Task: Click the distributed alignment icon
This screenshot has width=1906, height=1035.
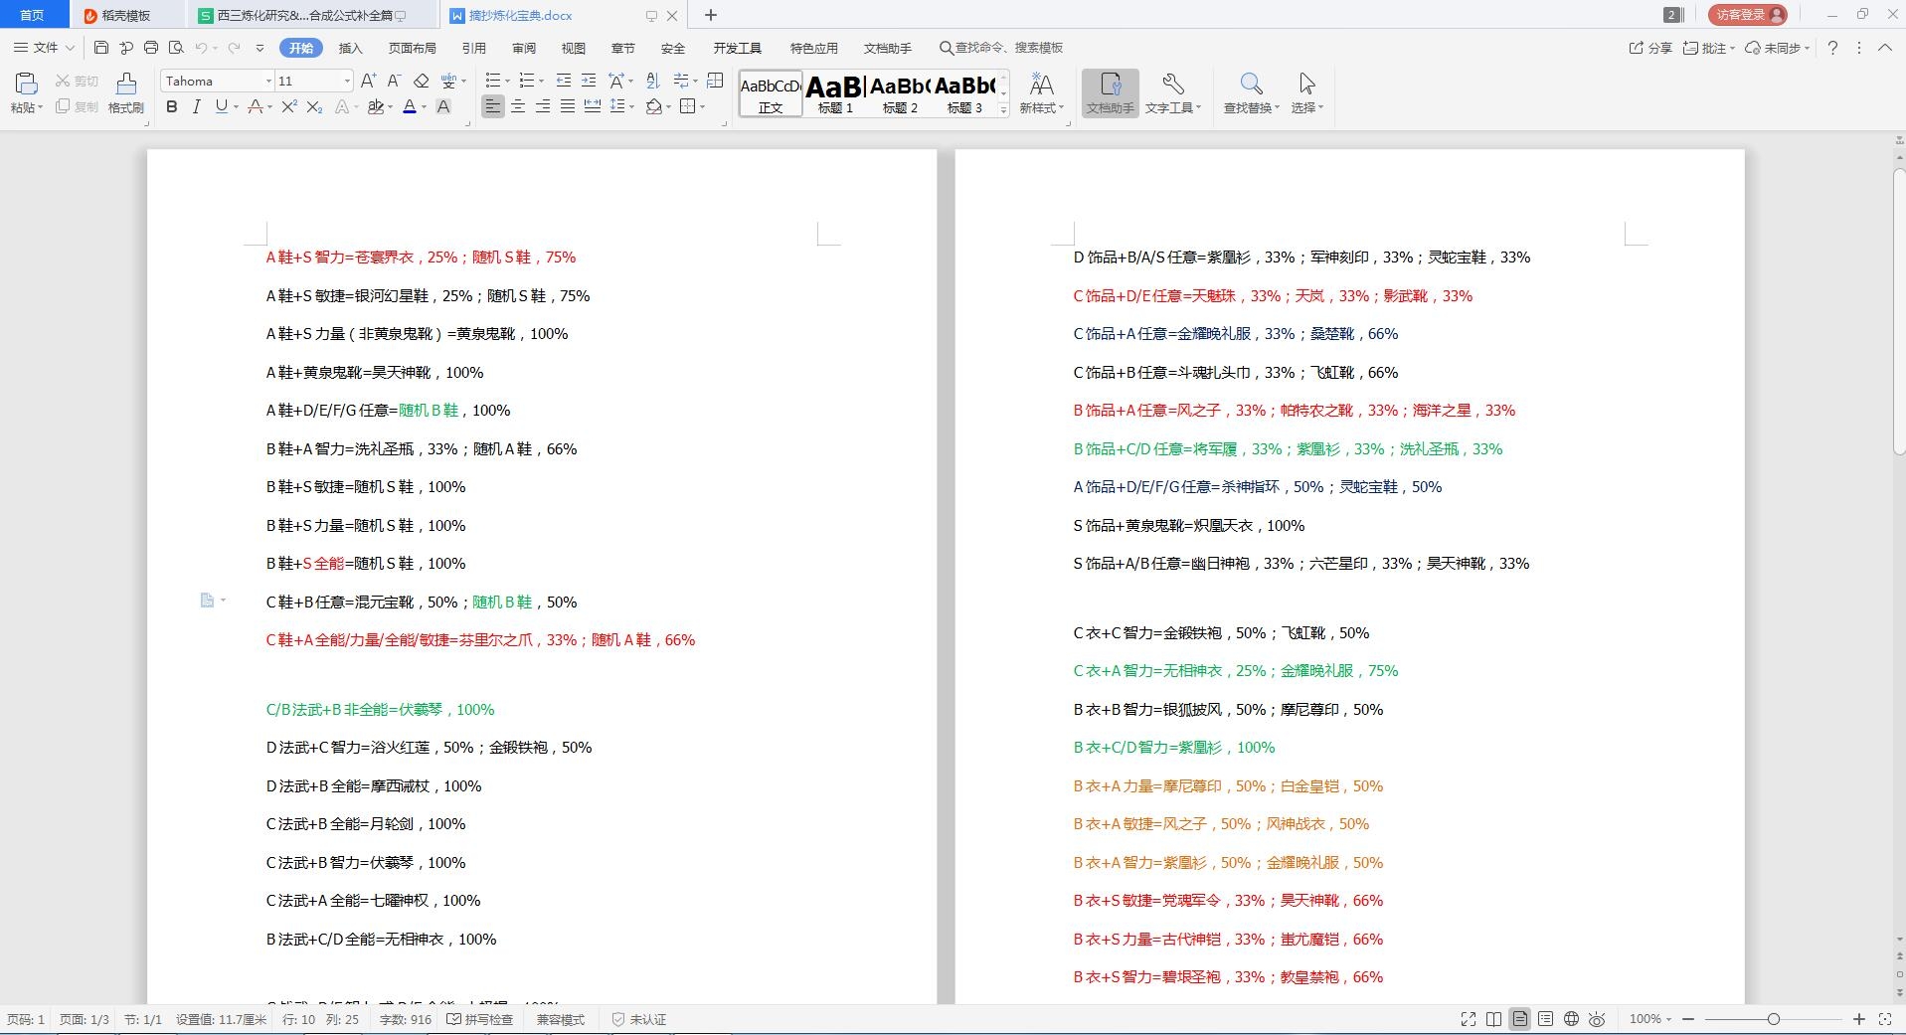Action: pos(593,106)
